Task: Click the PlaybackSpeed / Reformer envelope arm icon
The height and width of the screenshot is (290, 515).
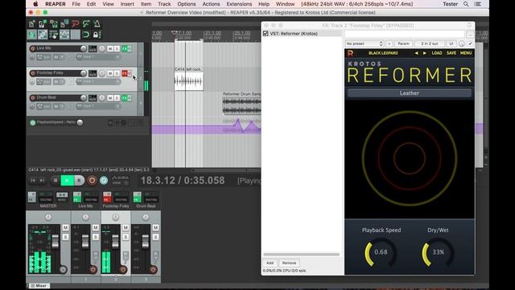Action: coord(32,122)
